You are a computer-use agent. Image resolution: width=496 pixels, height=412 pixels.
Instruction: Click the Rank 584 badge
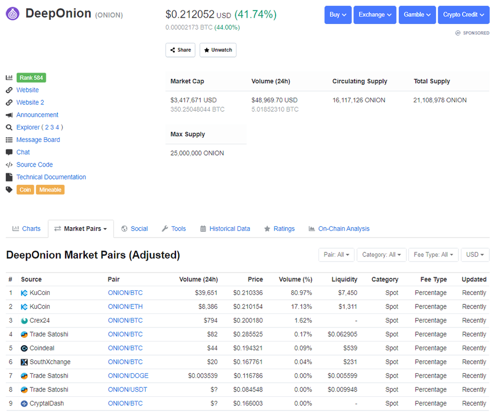click(x=31, y=77)
